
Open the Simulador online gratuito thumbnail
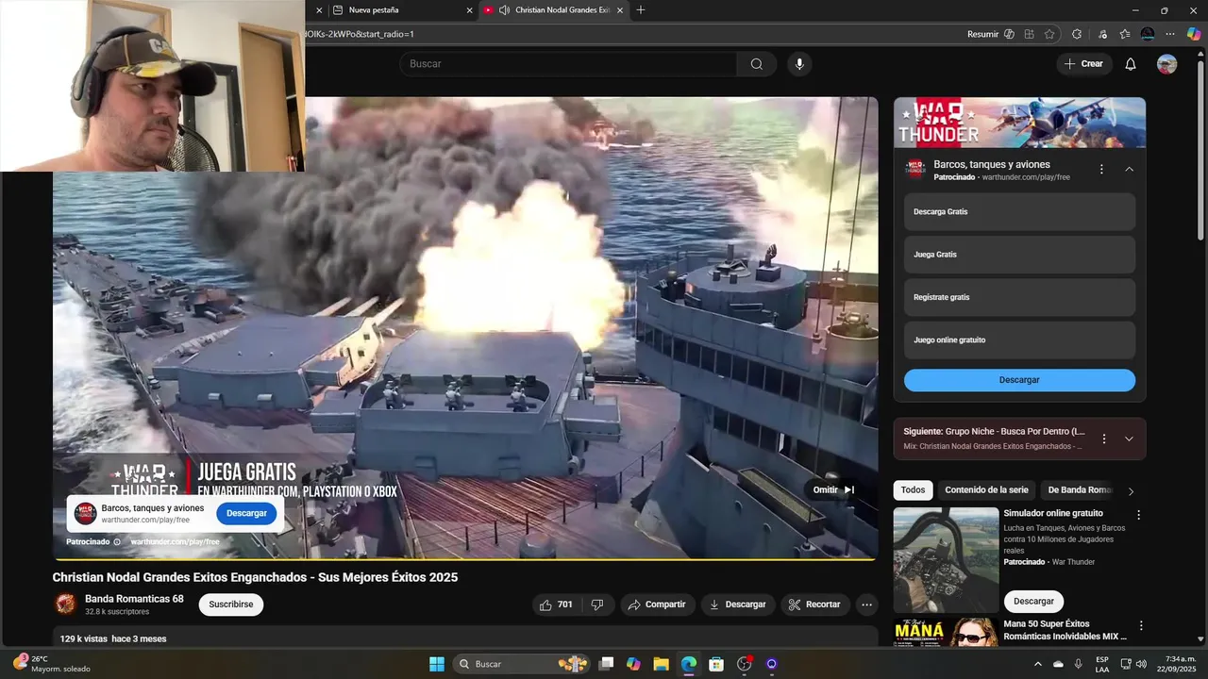(946, 560)
